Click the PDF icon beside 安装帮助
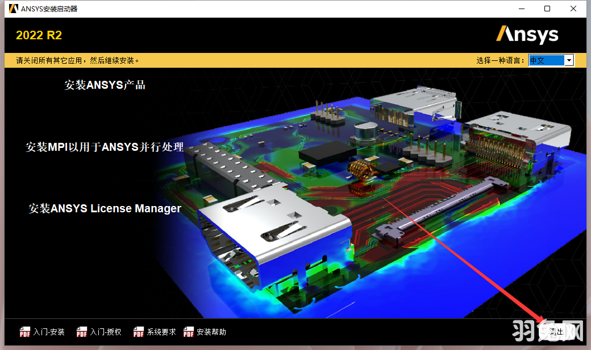Screen dimensions: 591x350 pyautogui.click(x=188, y=332)
